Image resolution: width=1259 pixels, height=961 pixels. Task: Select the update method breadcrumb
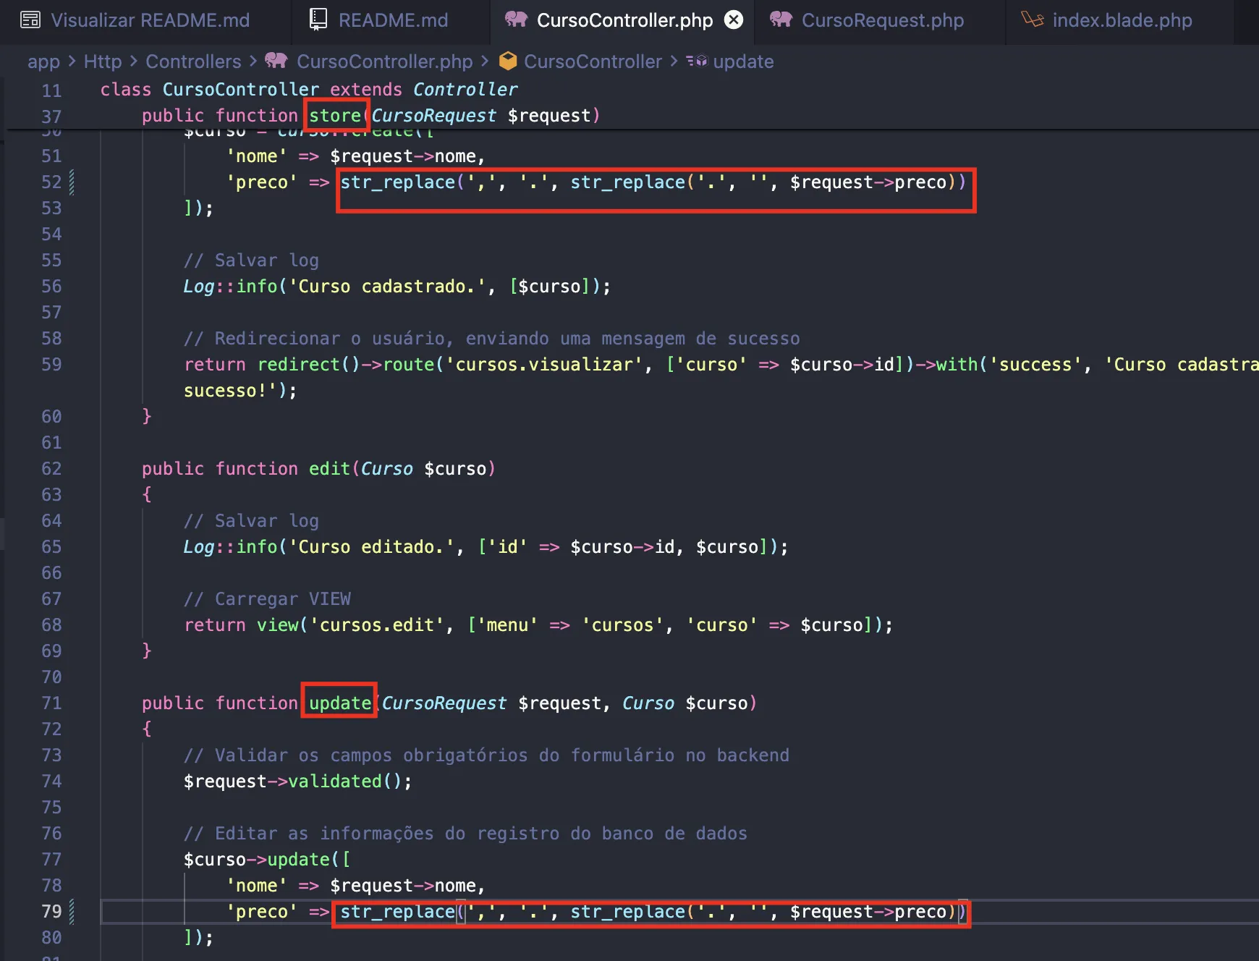tap(743, 62)
